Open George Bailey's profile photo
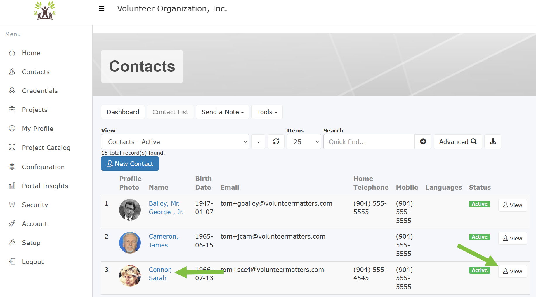 [130, 210]
